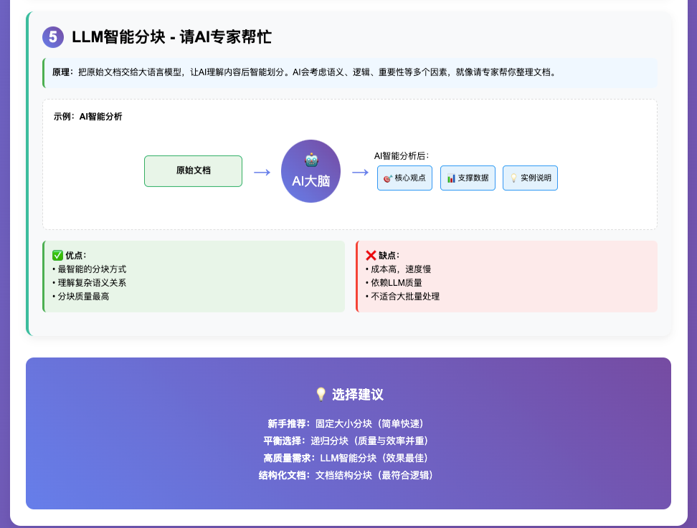Open the 实例说明 chip

click(x=530, y=178)
